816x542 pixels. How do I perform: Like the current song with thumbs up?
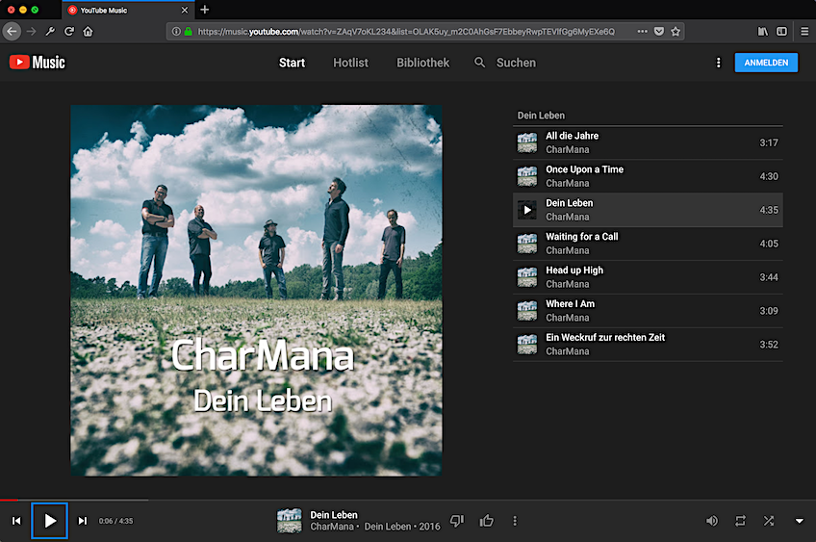pyautogui.click(x=487, y=521)
